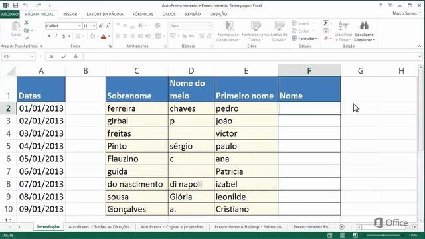
Task: Switch to the REVISÃO tab
Action: point(193,14)
